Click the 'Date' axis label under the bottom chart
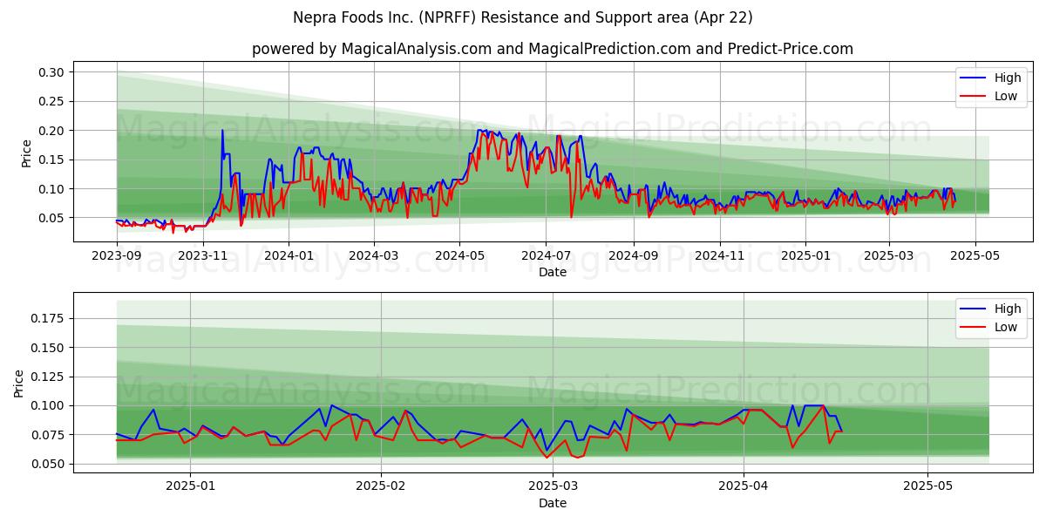This screenshot has height=523, width=1046. point(553,503)
